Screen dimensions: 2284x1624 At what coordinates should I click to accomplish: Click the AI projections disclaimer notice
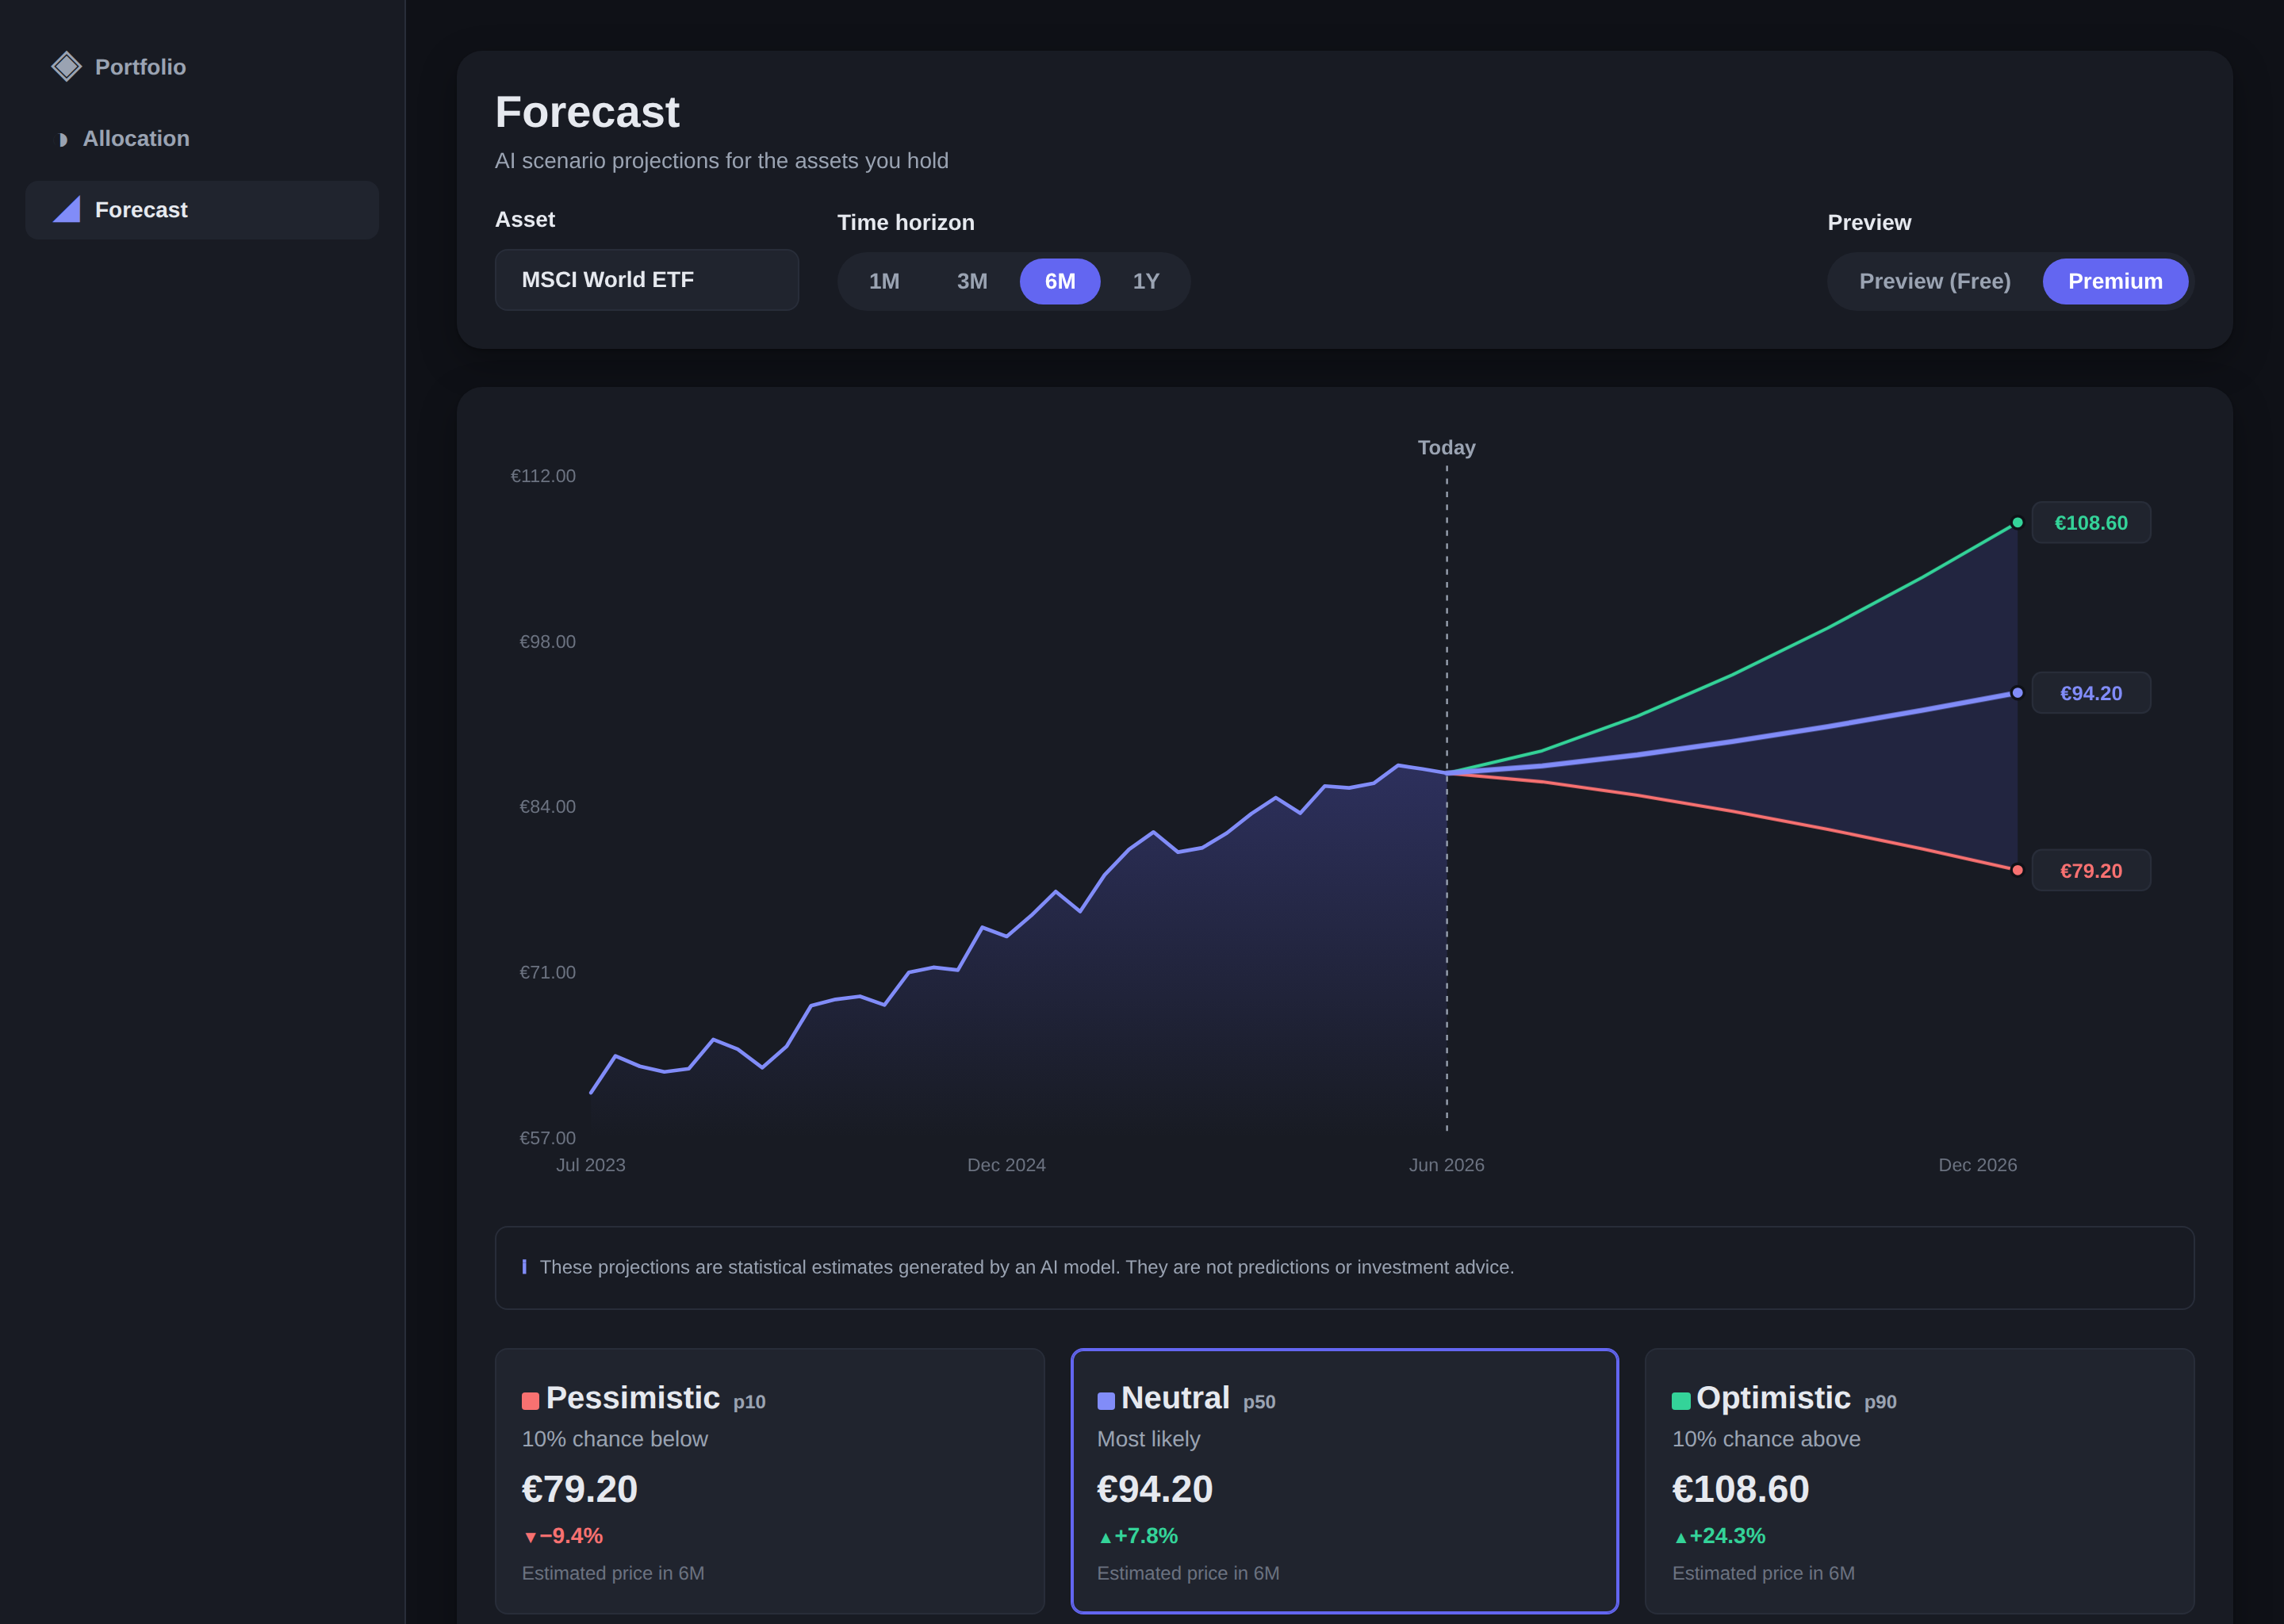coord(1344,1268)
